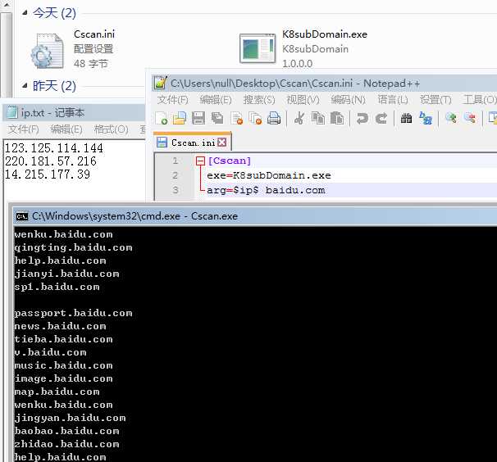Open 编辑(E) menu in ip.txt Notepad
497x462 pixels.
pos(66,129)
